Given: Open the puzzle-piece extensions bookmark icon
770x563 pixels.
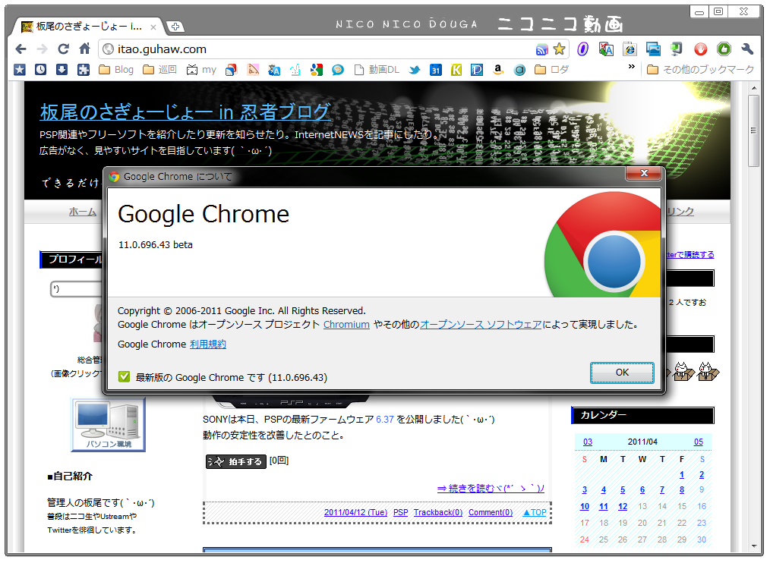Looking at the screenshot, I should coord(84,70).
